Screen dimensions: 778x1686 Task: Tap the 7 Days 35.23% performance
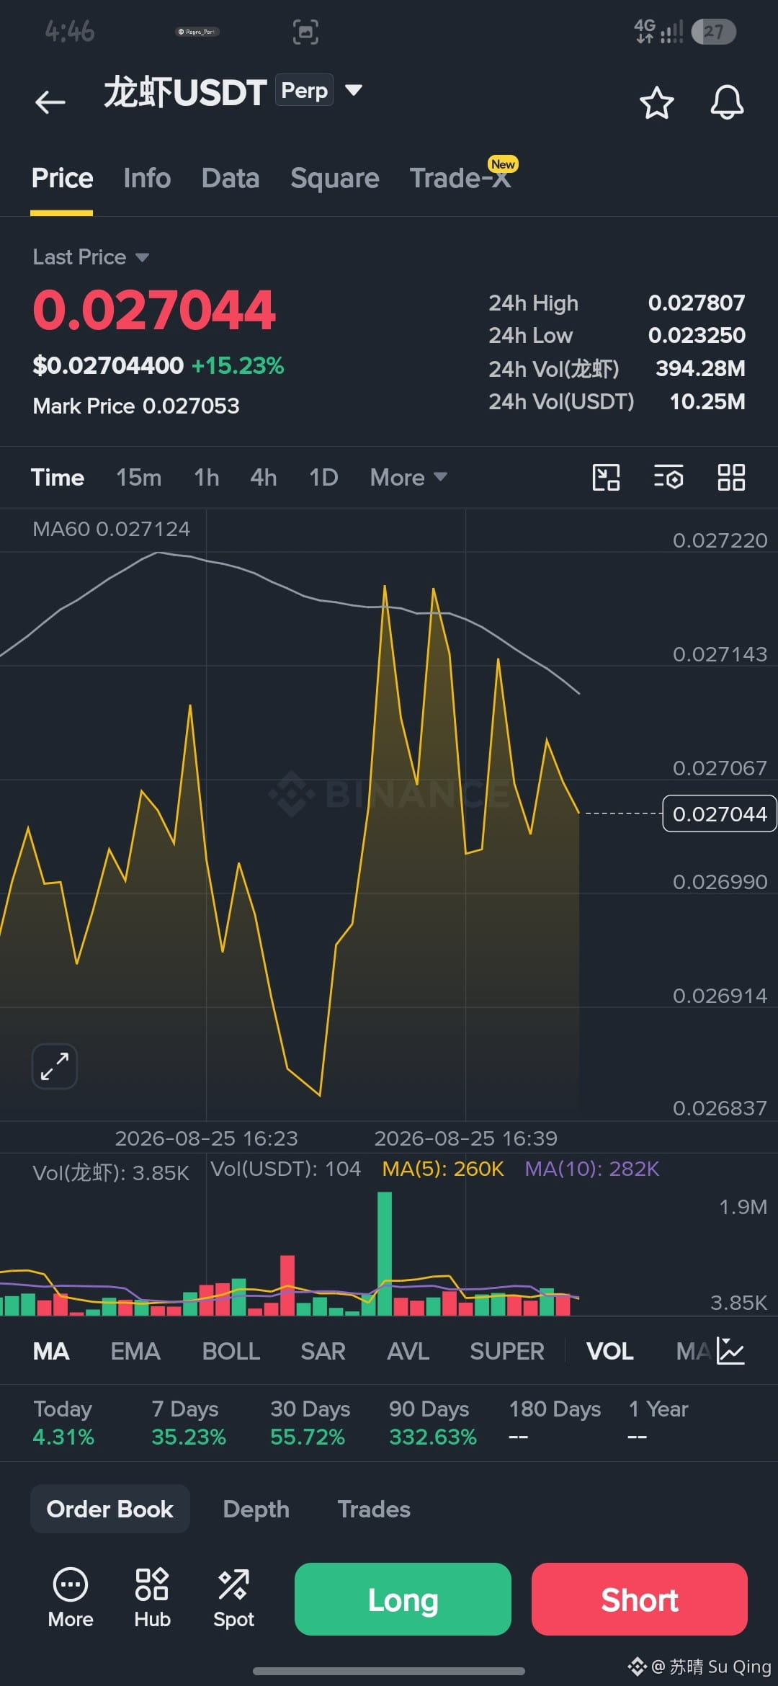[x=189, y=1422]
